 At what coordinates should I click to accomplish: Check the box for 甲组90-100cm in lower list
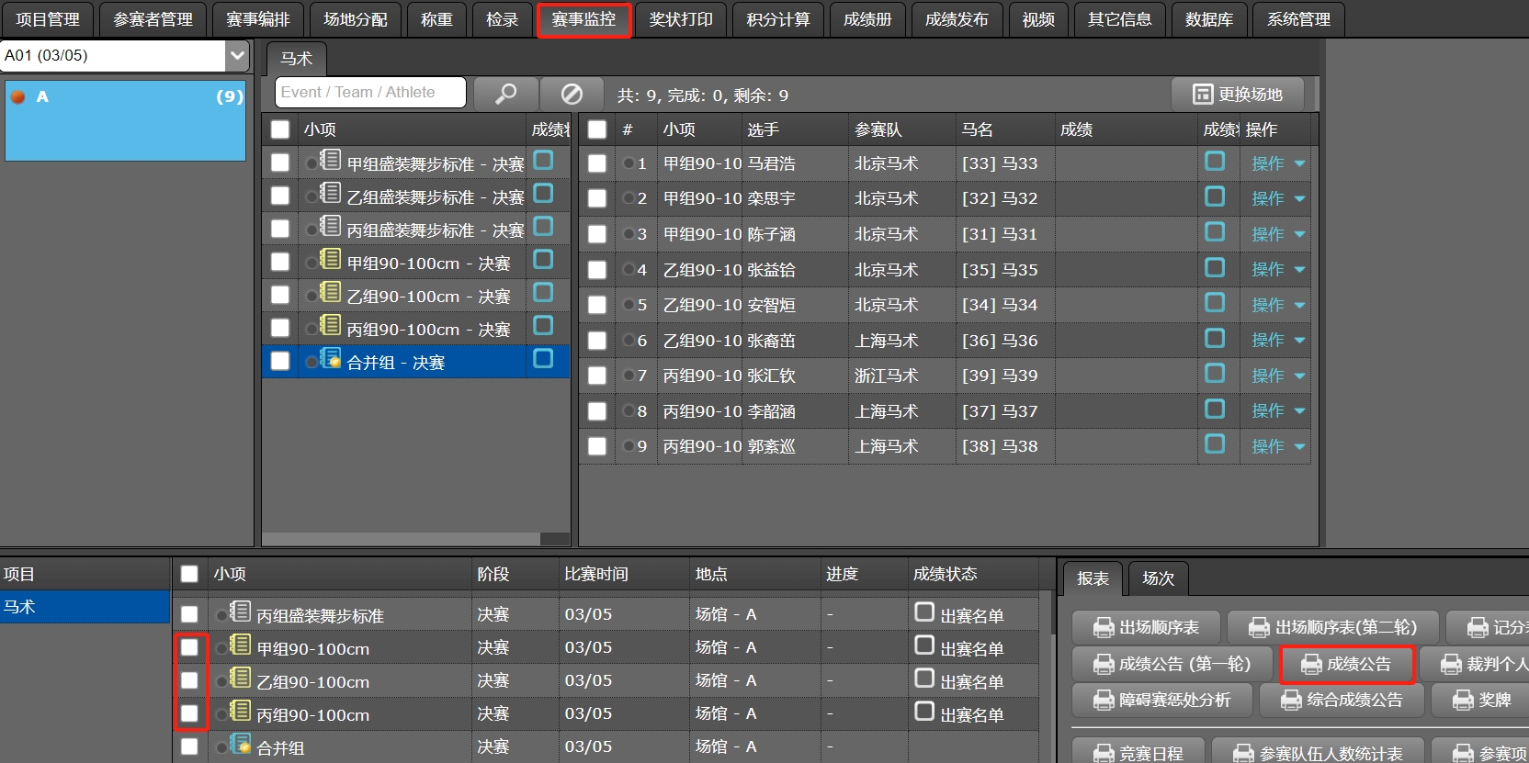click(189, 647)
